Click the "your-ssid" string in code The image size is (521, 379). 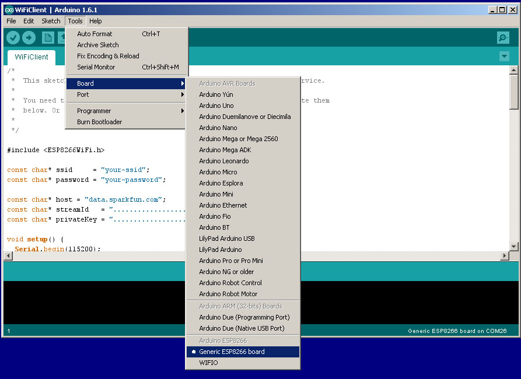tap(123, 170)
